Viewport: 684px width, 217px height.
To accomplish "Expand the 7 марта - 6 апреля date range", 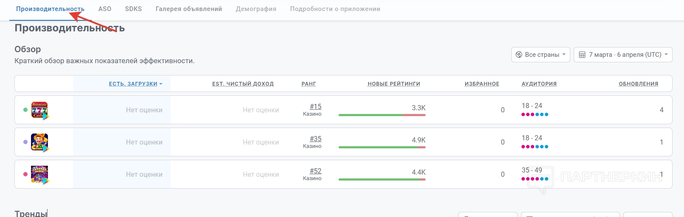I will [623, 55].
